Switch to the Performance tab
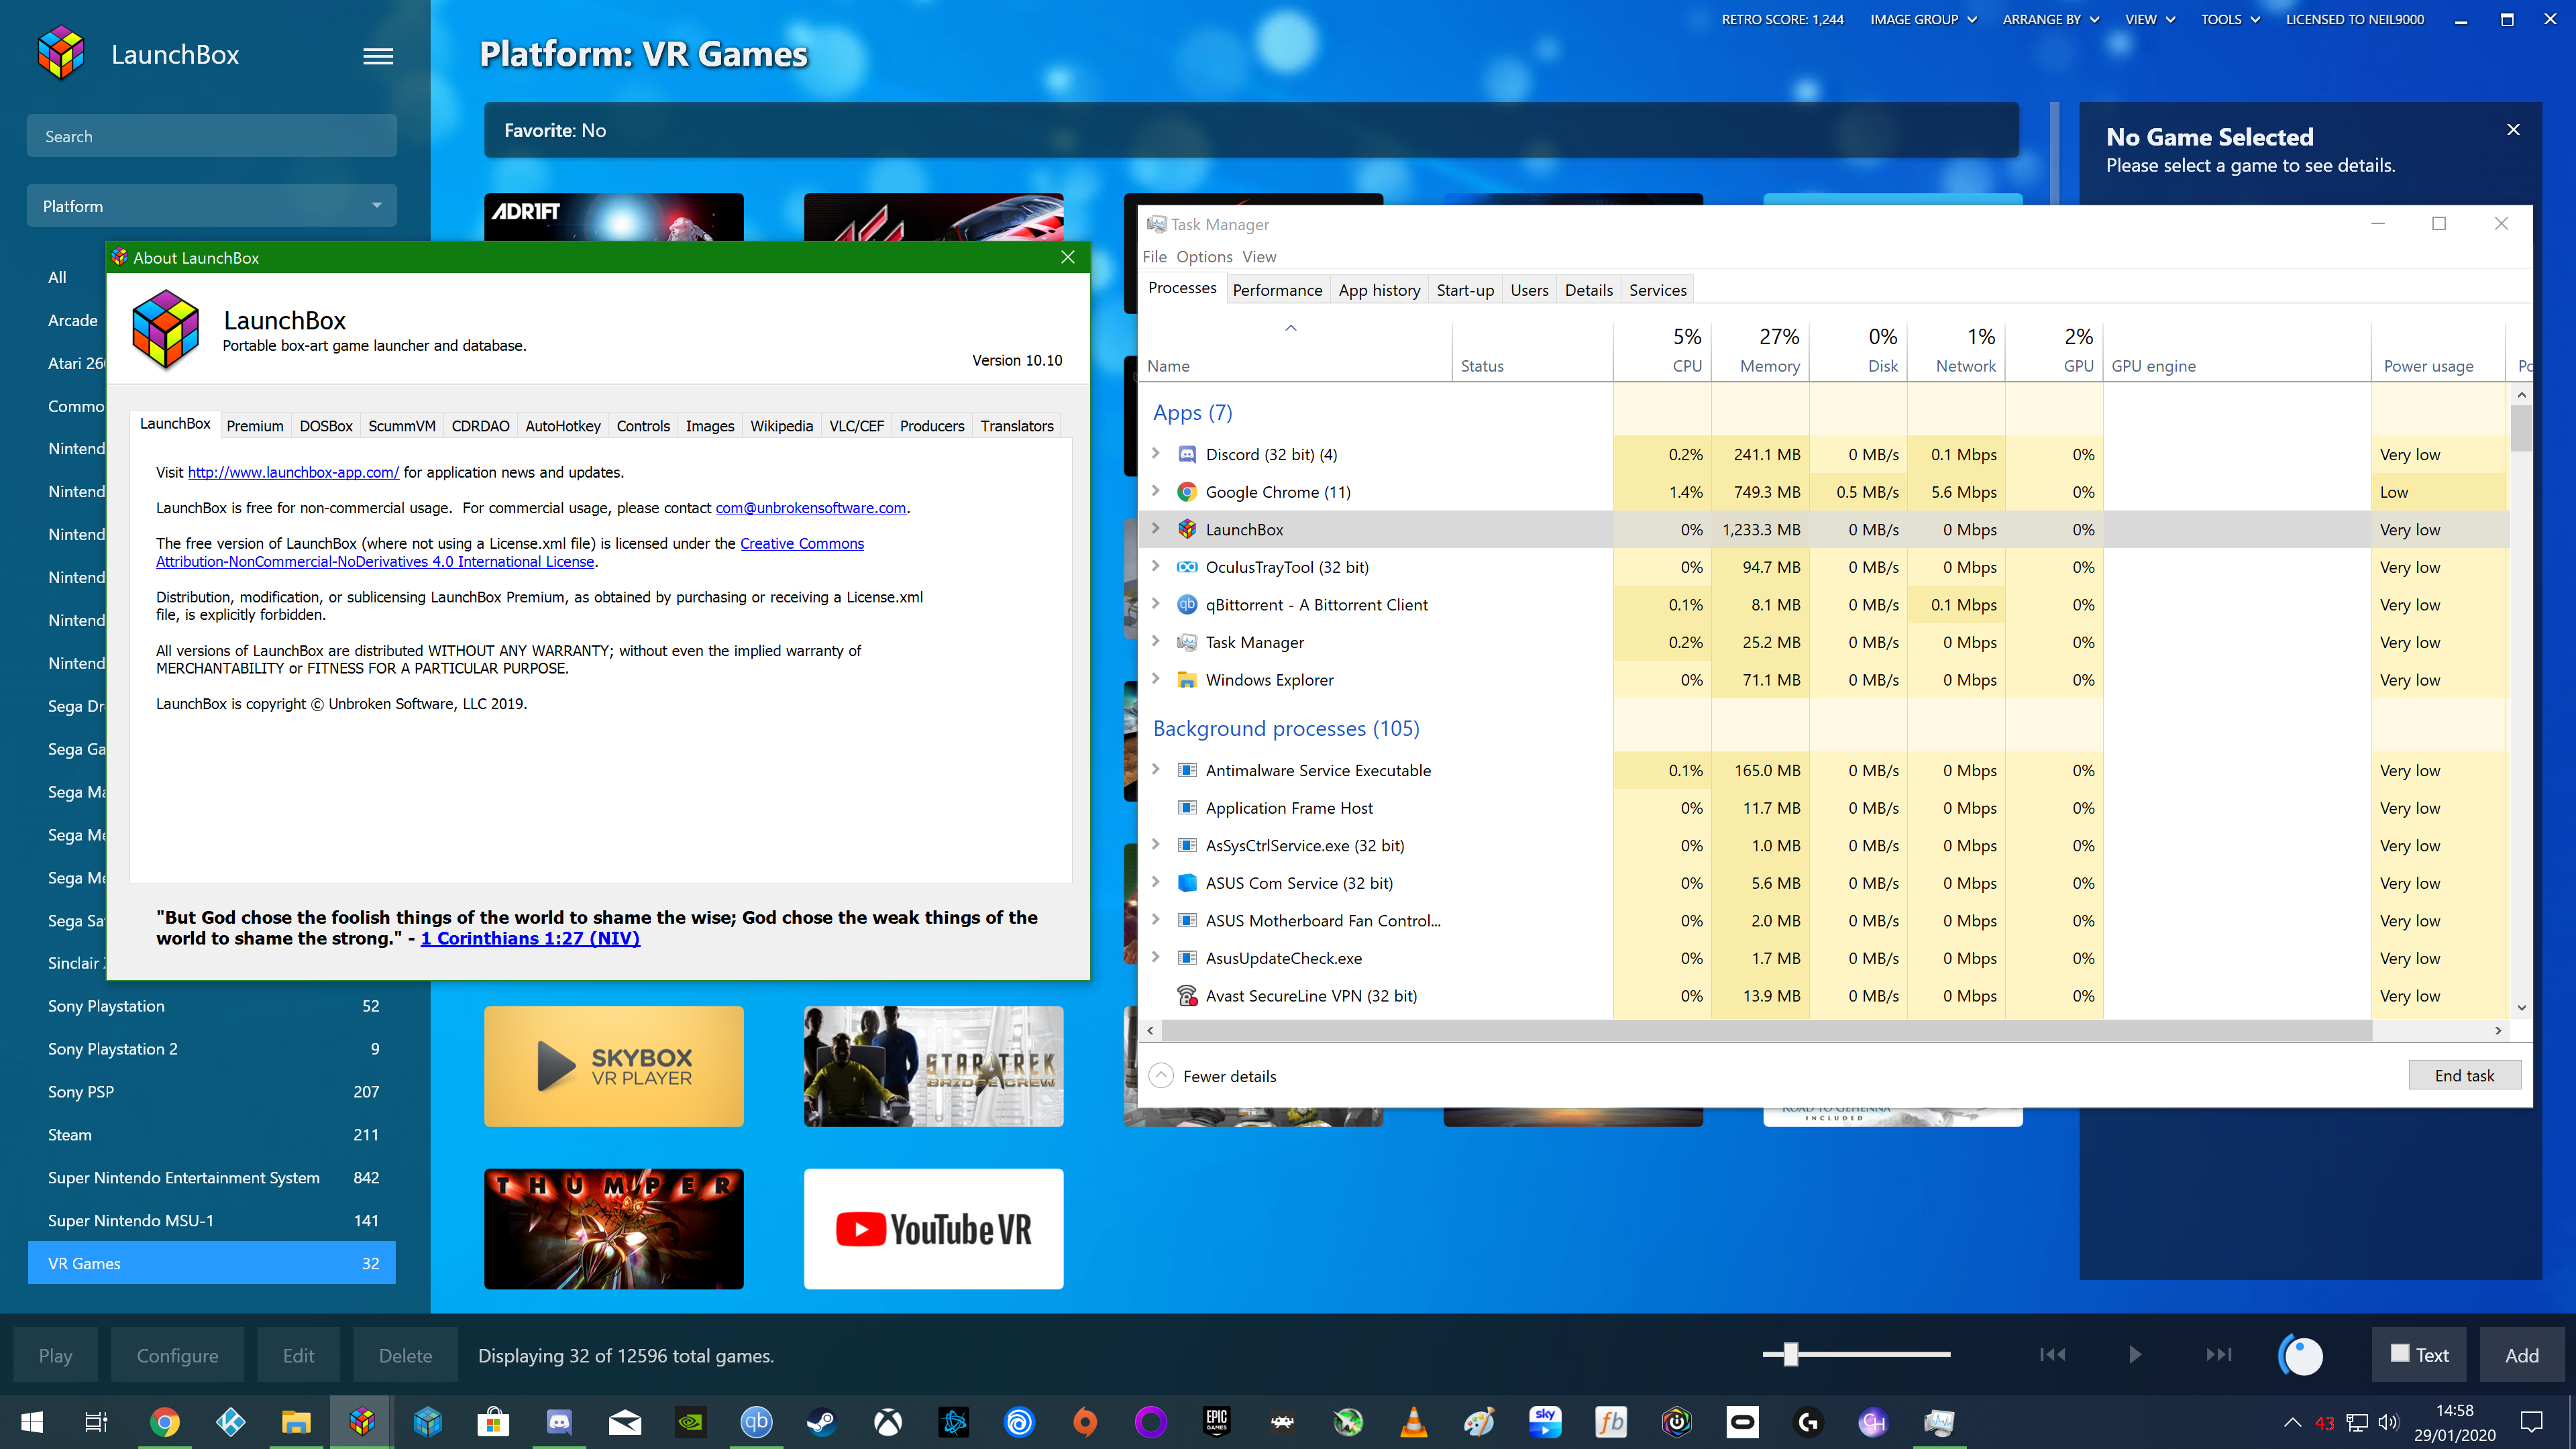Screen dimensions: 2576x1449 (x=1277, y=290)
